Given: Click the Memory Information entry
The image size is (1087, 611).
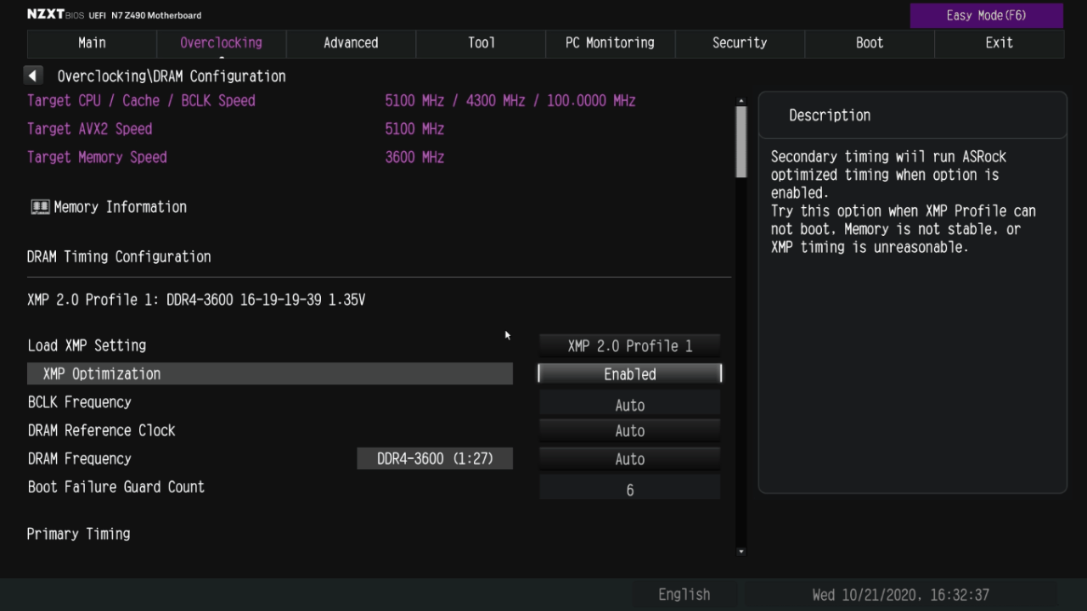Looking at the screenshot, I should click(x=120, y=207).
